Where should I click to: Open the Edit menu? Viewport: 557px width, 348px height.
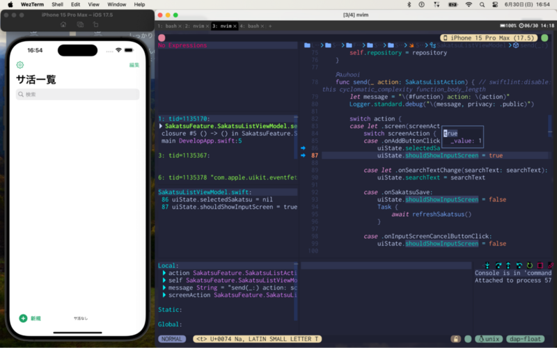[75, 5]
